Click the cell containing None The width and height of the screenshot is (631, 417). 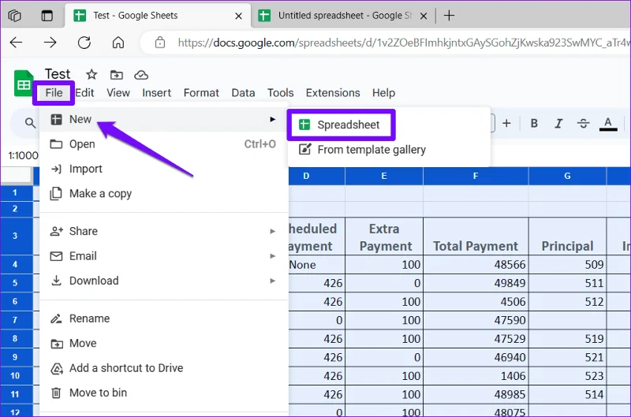point(317,265)
